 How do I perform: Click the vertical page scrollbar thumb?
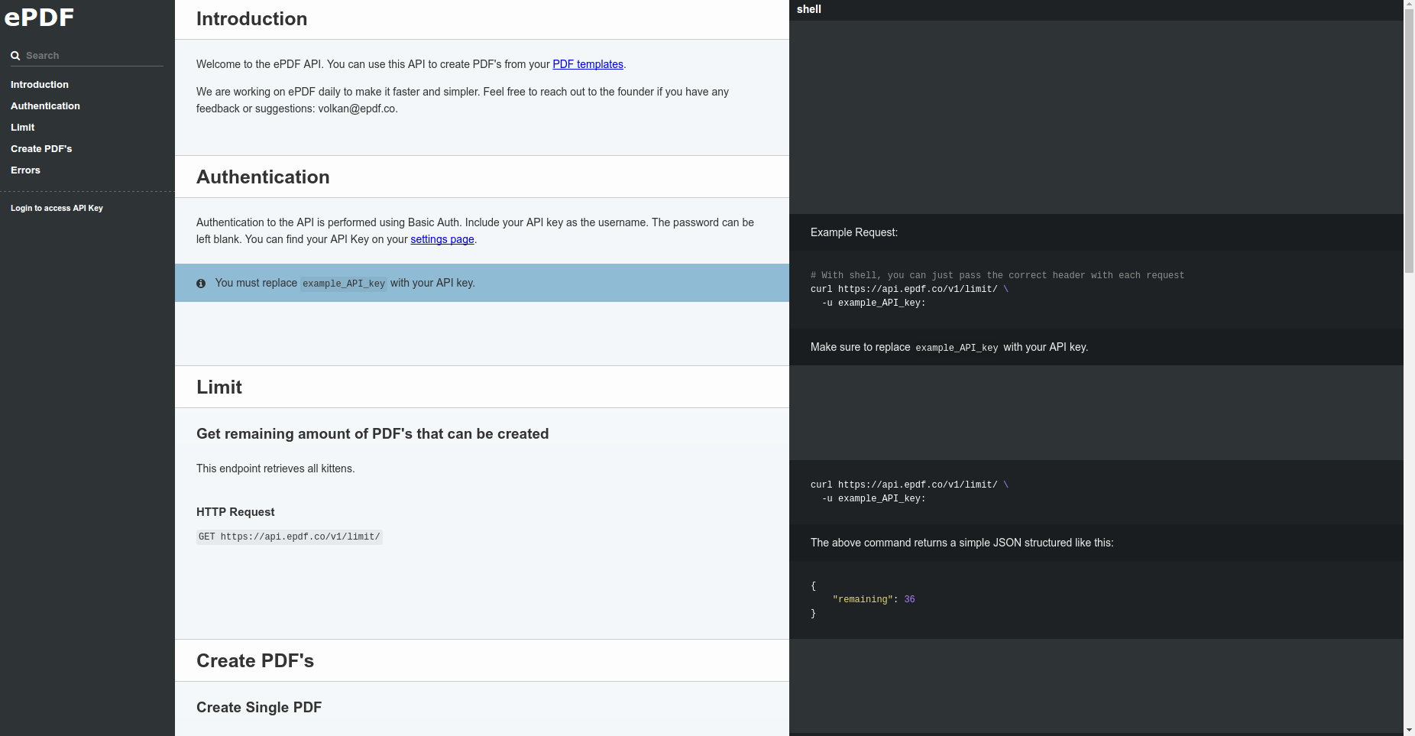coord(1409,138)
